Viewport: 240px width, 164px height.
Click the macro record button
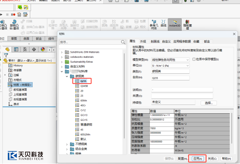point(13,15)
